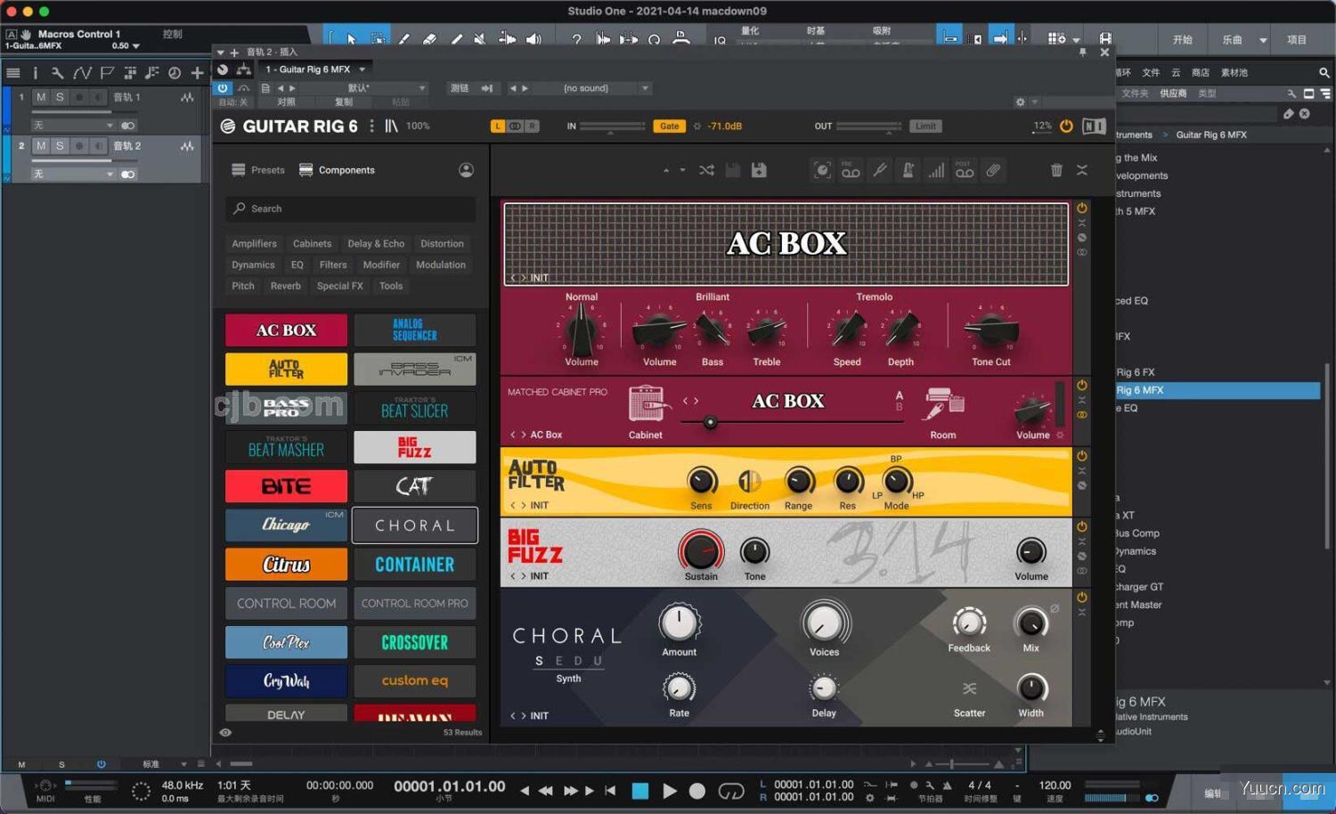Toggle AC Box amplifier module power
The image size is (1336, 814).
pyautogui.click(x=1081, y=208)
